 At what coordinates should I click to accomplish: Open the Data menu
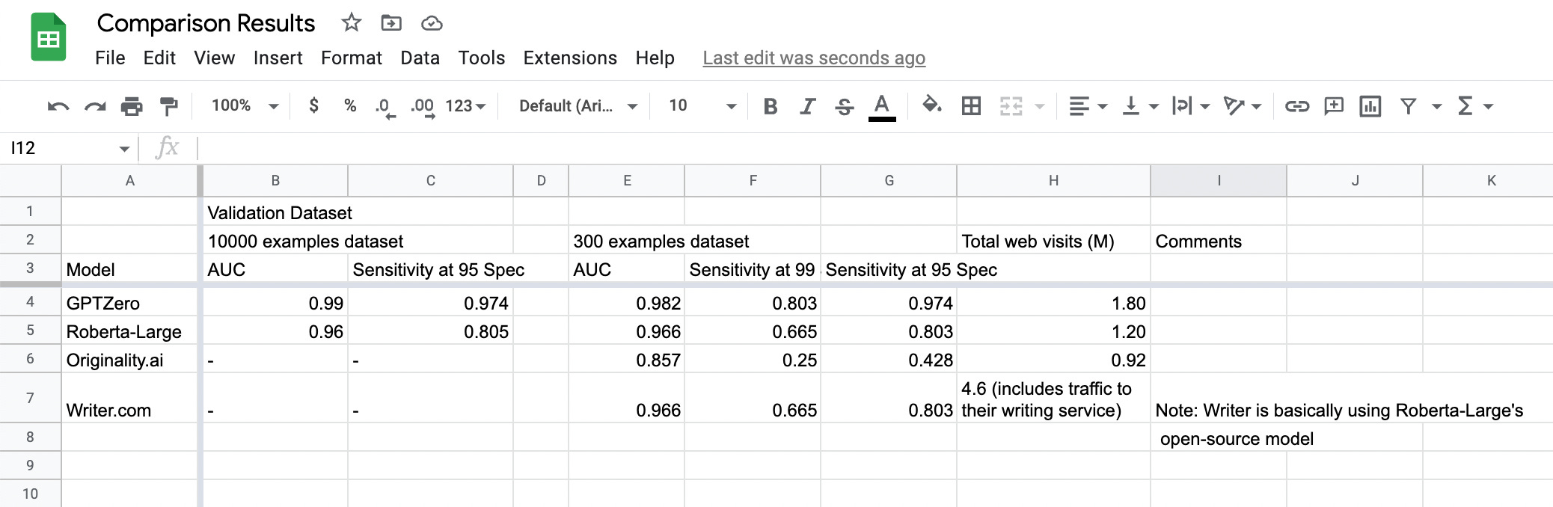point(420,58)
